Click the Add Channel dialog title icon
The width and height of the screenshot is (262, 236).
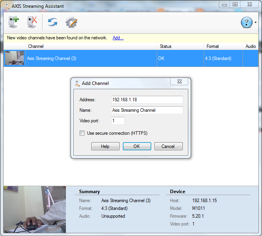77,83
